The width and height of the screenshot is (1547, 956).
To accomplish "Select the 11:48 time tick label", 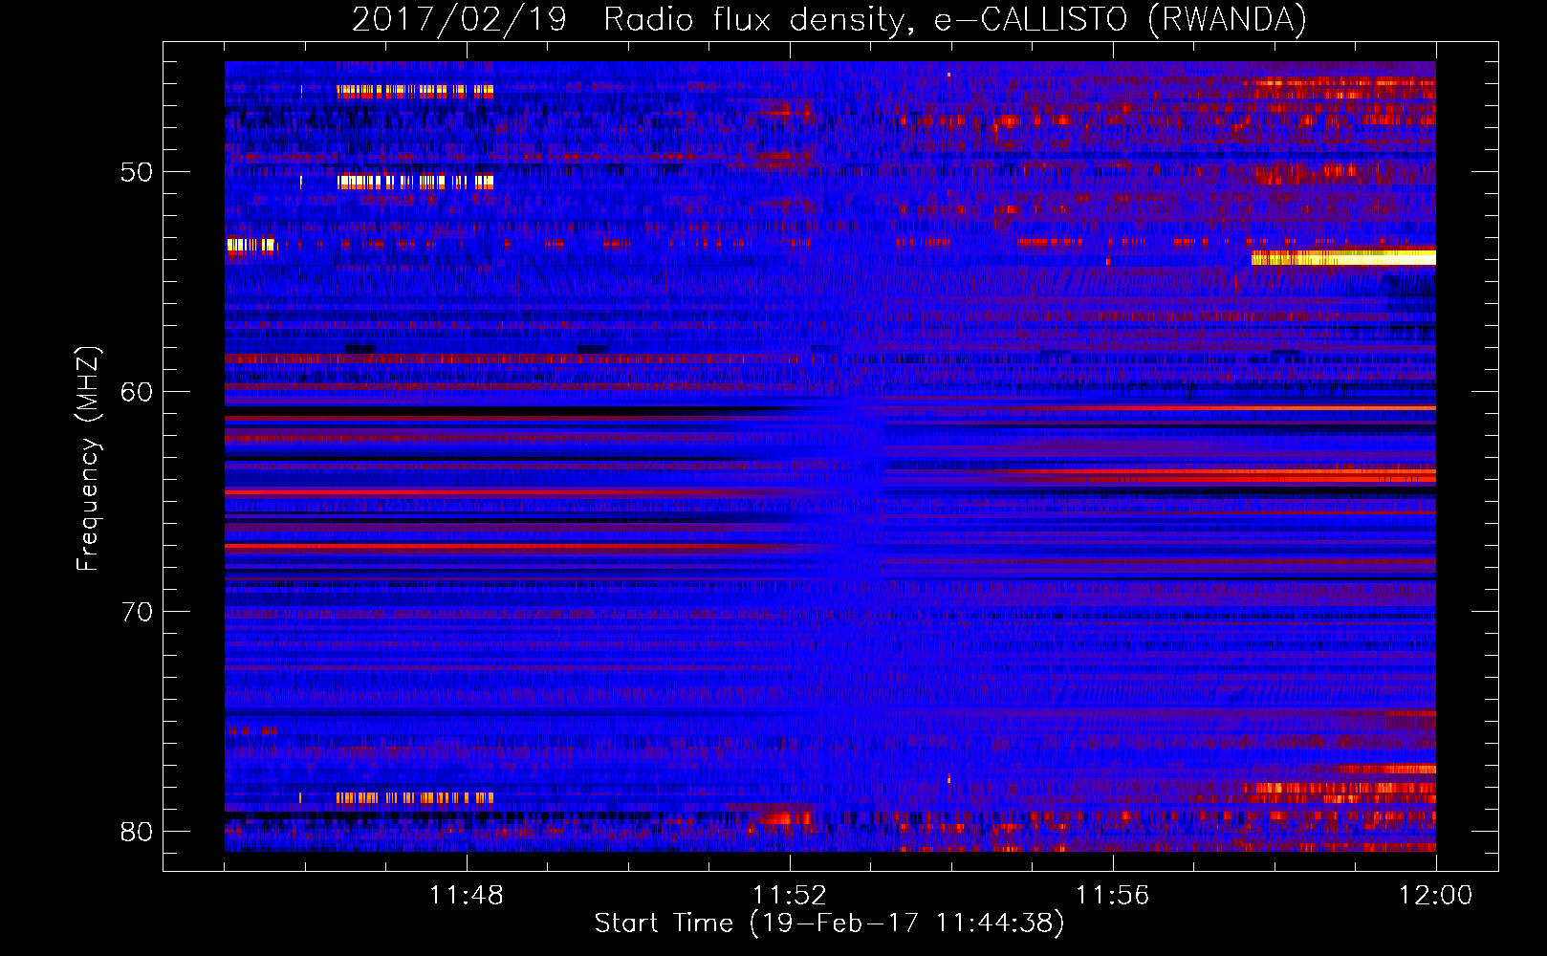I will (x=466, y=896).
